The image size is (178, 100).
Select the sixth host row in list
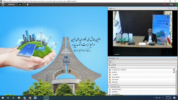pos(142,82)
